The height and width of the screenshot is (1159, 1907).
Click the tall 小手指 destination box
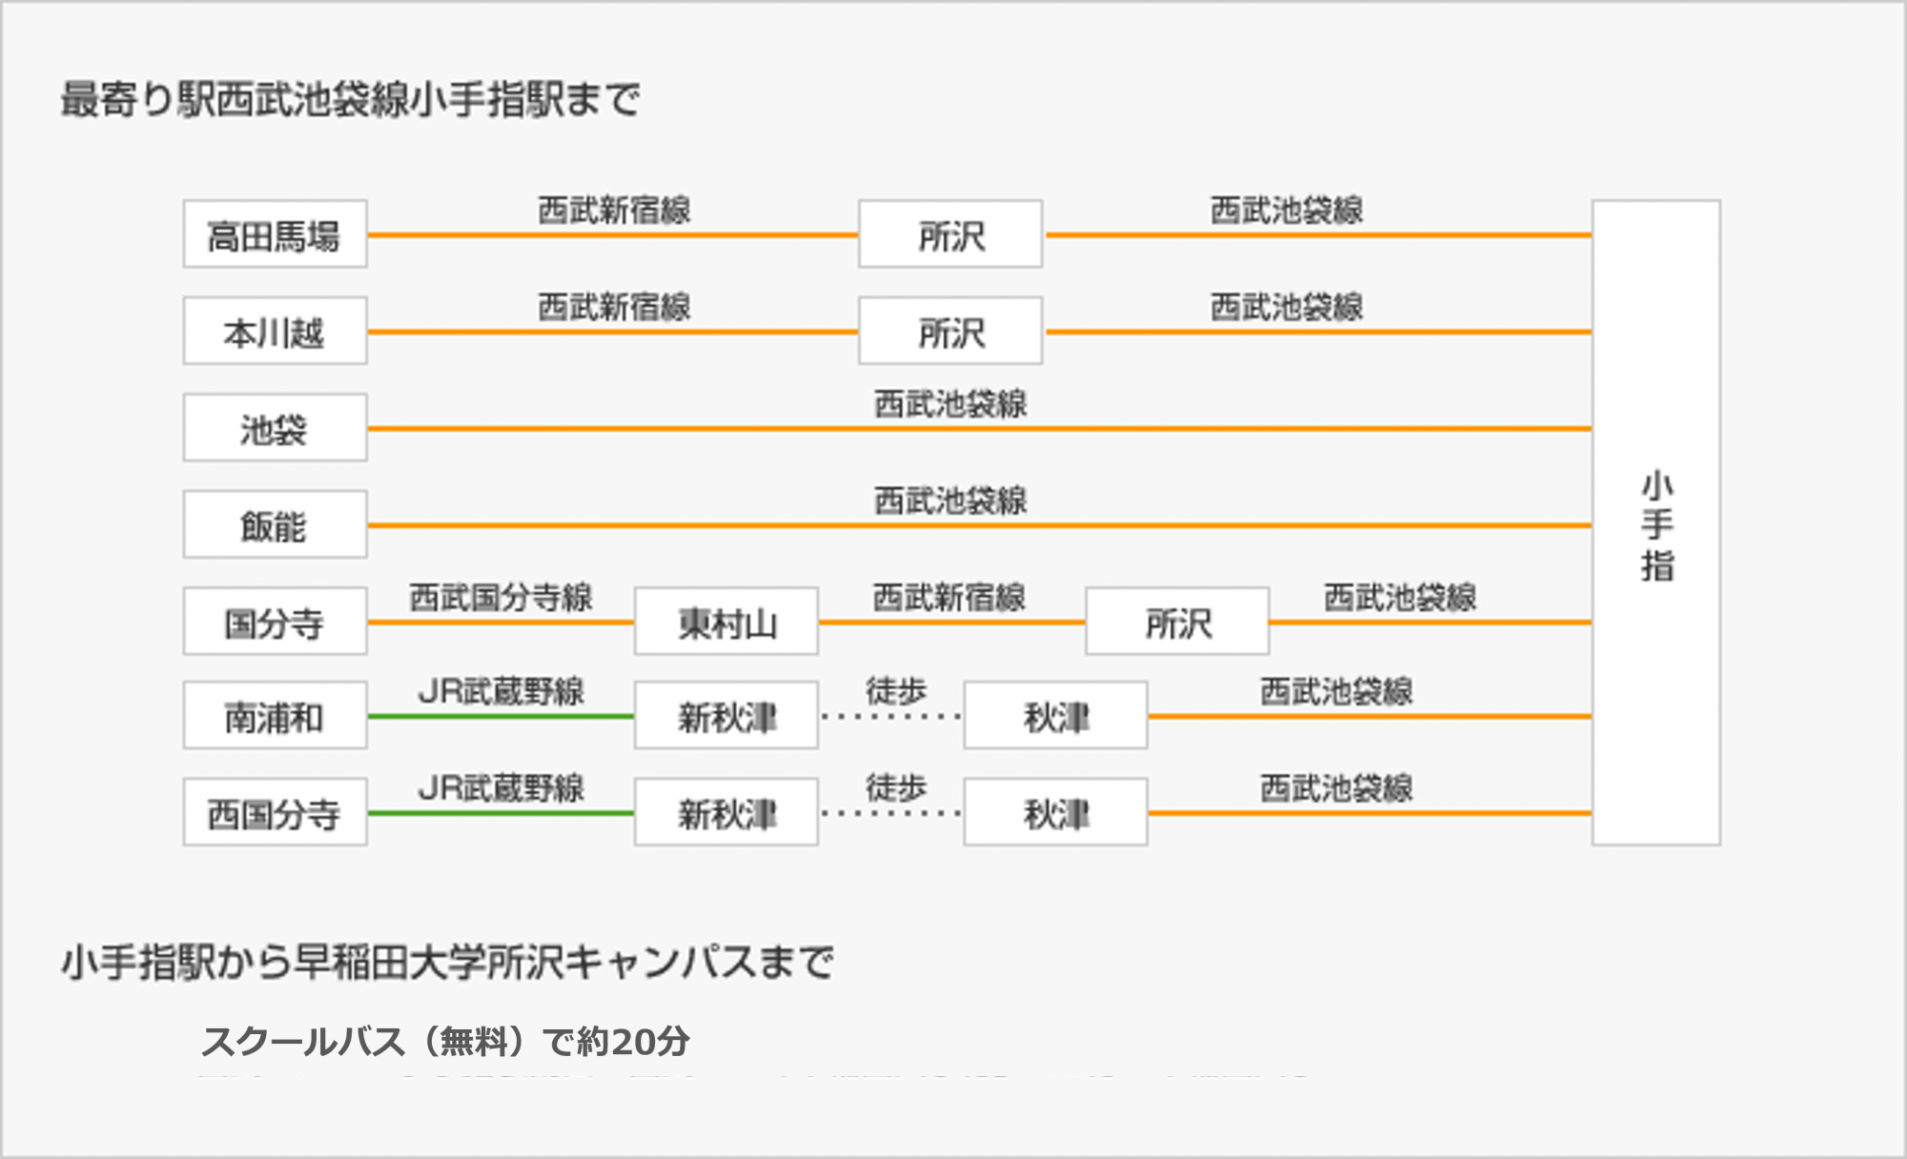point(1656,523)
